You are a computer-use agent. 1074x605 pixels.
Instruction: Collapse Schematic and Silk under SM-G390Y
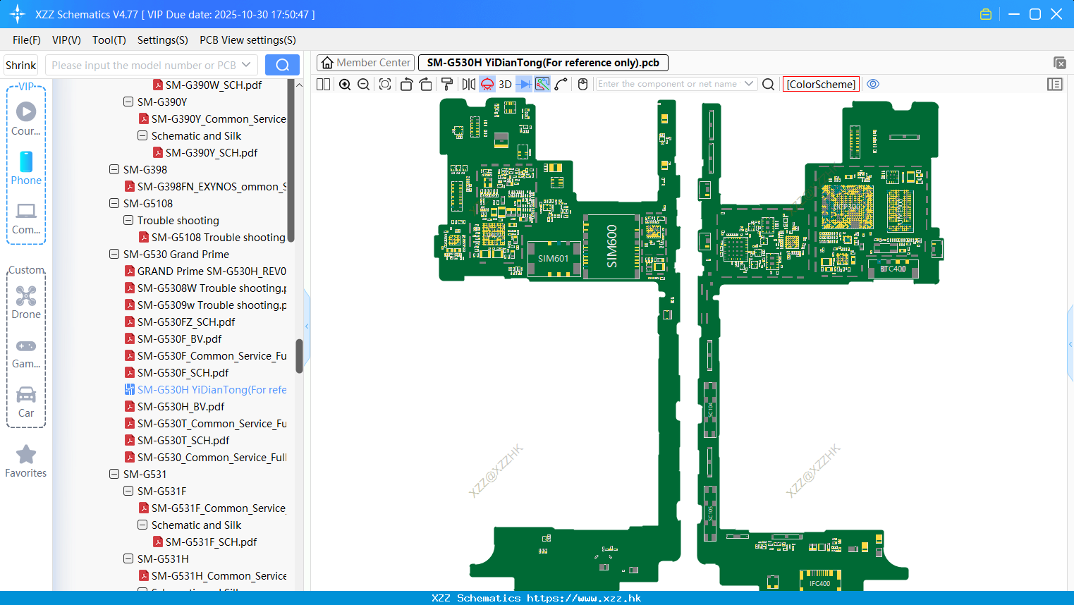[x=142, y=135]
